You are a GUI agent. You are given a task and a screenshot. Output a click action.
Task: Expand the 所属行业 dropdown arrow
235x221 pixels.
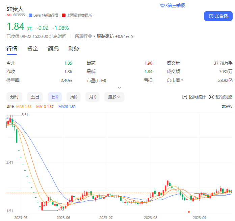point(94,36)
